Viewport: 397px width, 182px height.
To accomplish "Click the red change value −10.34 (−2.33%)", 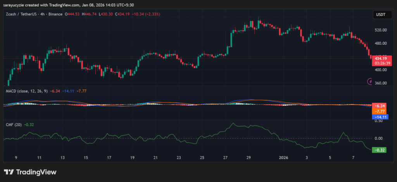I will (x=149, y=14).
